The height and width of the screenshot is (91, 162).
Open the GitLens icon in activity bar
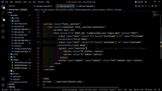(x=3, y=37)
